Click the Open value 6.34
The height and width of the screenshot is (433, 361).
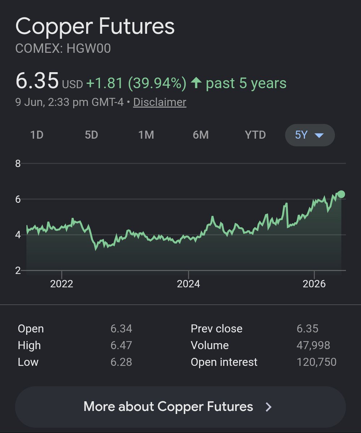click(x=121, y=329)
